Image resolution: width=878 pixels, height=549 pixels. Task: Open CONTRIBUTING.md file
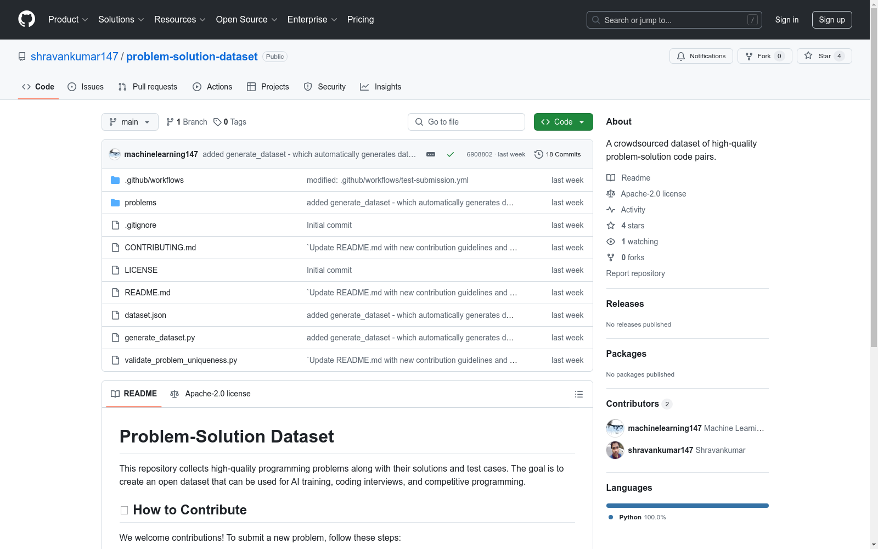coord(160,248)
